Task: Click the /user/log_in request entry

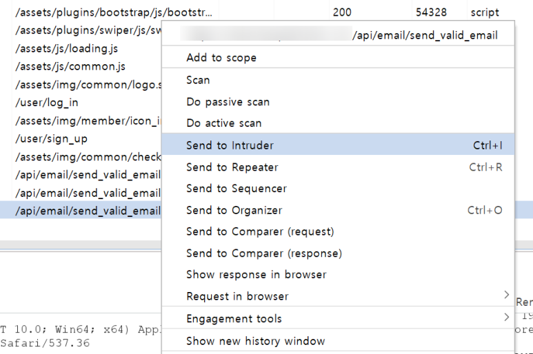Action: (46, 103)
